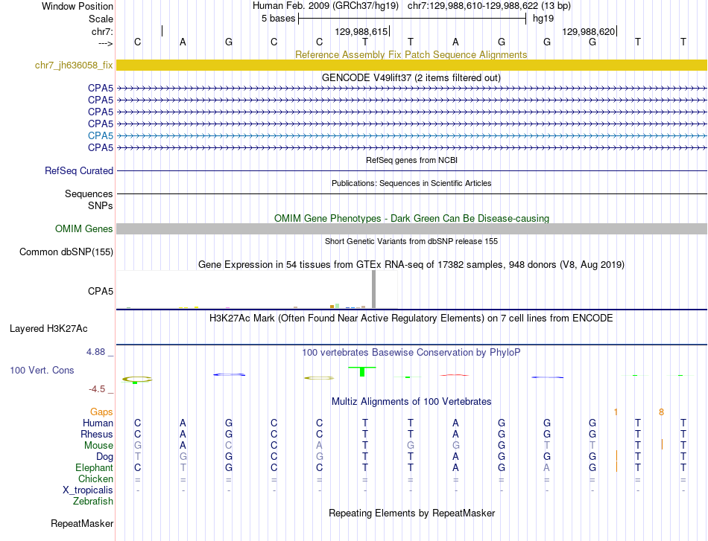
Task: Click the Elephant alignment row label
Action: (x=94, y=467)
